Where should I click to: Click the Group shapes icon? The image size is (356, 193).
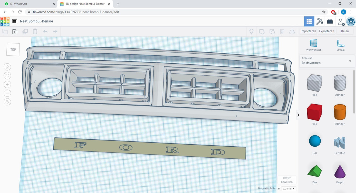[x=262, y=31]
